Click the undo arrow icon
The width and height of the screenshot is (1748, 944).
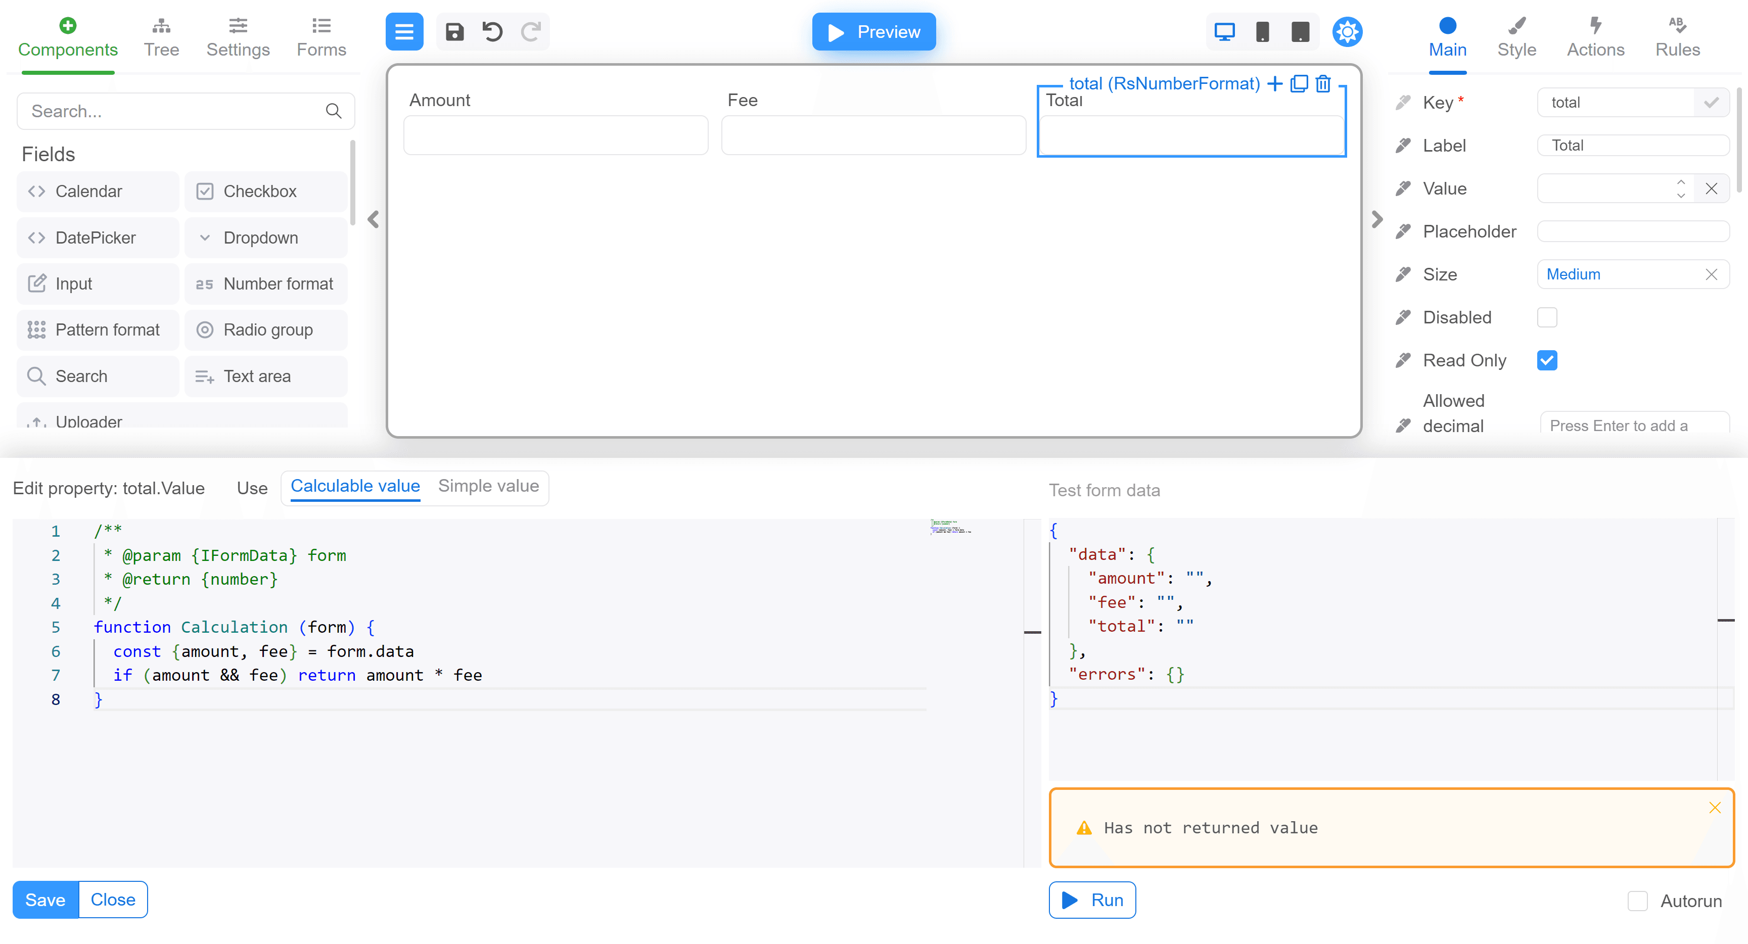492,32
